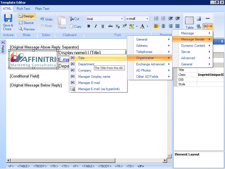Switch to the Rich Text tab

point(23,9)
